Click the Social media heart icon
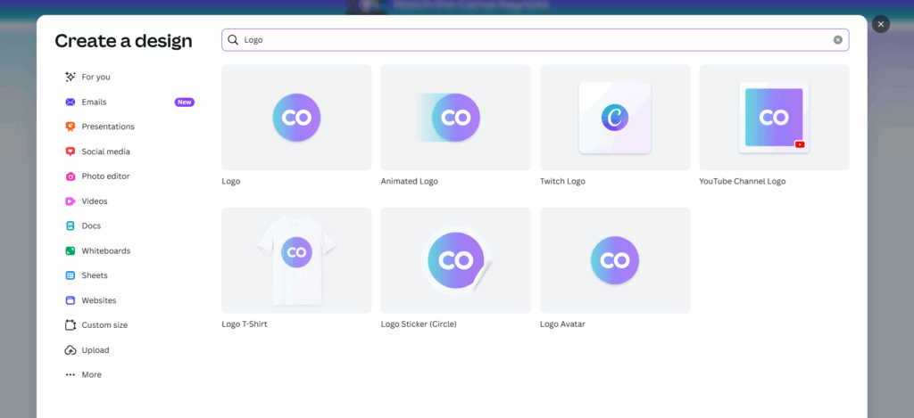The height and width of the screenshot is (418, 914). (x=71, y=152)
